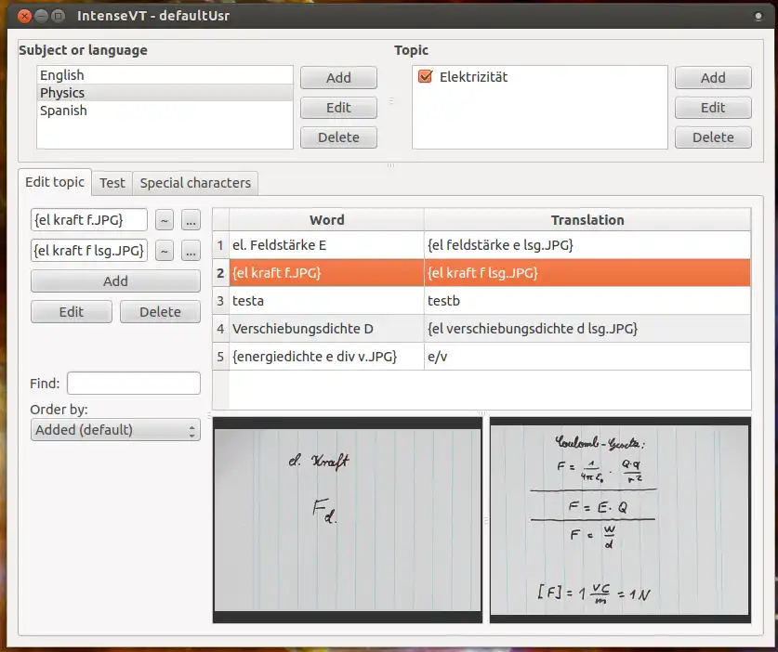Select the 'e/v' translation cell
Screen dimensions: 778x652
pyautogui.click(x=587, y=356)
